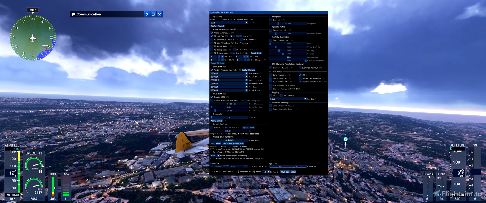Click the Communication pop-out window icon
Viewport: 486px width, 203px height.
[x=153, y=14]
